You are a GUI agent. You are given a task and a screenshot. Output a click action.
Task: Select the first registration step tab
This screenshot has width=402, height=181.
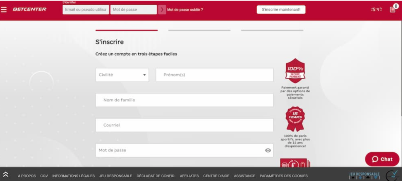(x=127, y=30)
